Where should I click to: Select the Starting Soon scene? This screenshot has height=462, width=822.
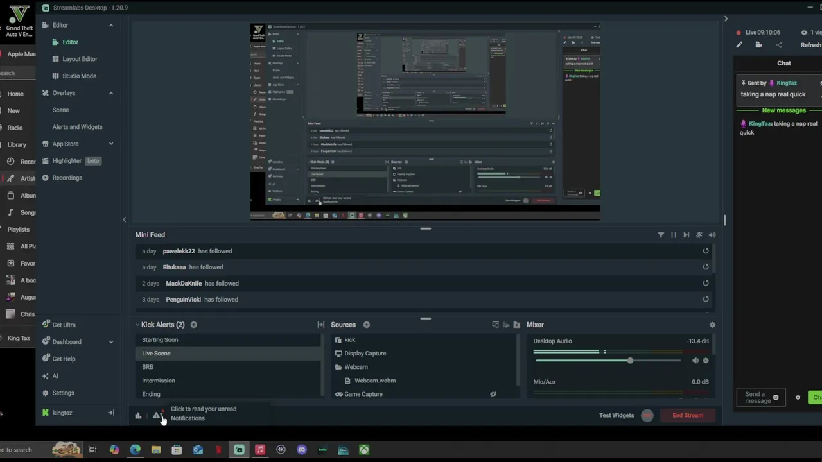[x=229, y=339]
